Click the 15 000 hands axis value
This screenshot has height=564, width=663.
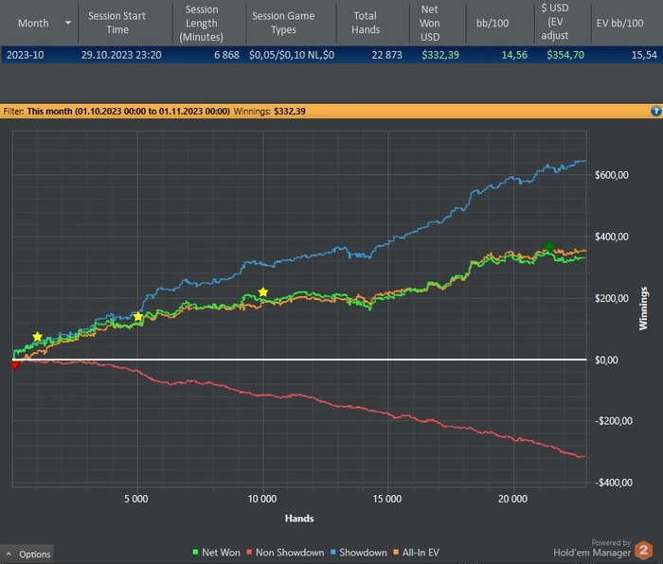(x=386, y=499)
